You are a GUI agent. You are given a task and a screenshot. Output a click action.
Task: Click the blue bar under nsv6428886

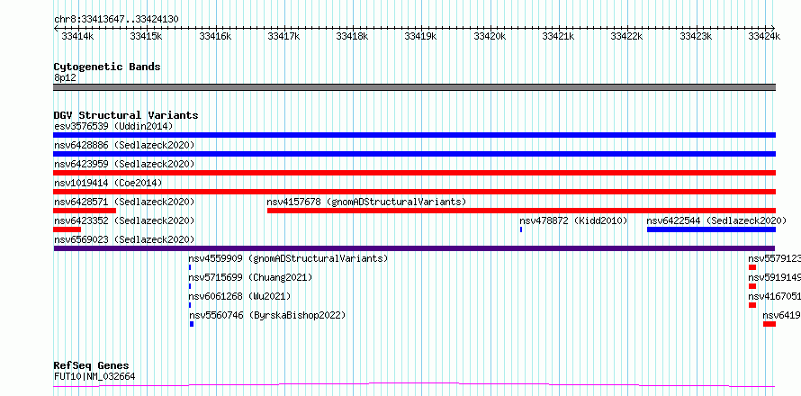pyautogui.click(x=414, y=154)
